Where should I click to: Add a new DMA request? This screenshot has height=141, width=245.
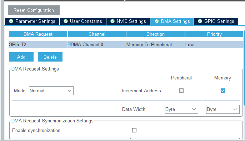[x=21, y=57]
